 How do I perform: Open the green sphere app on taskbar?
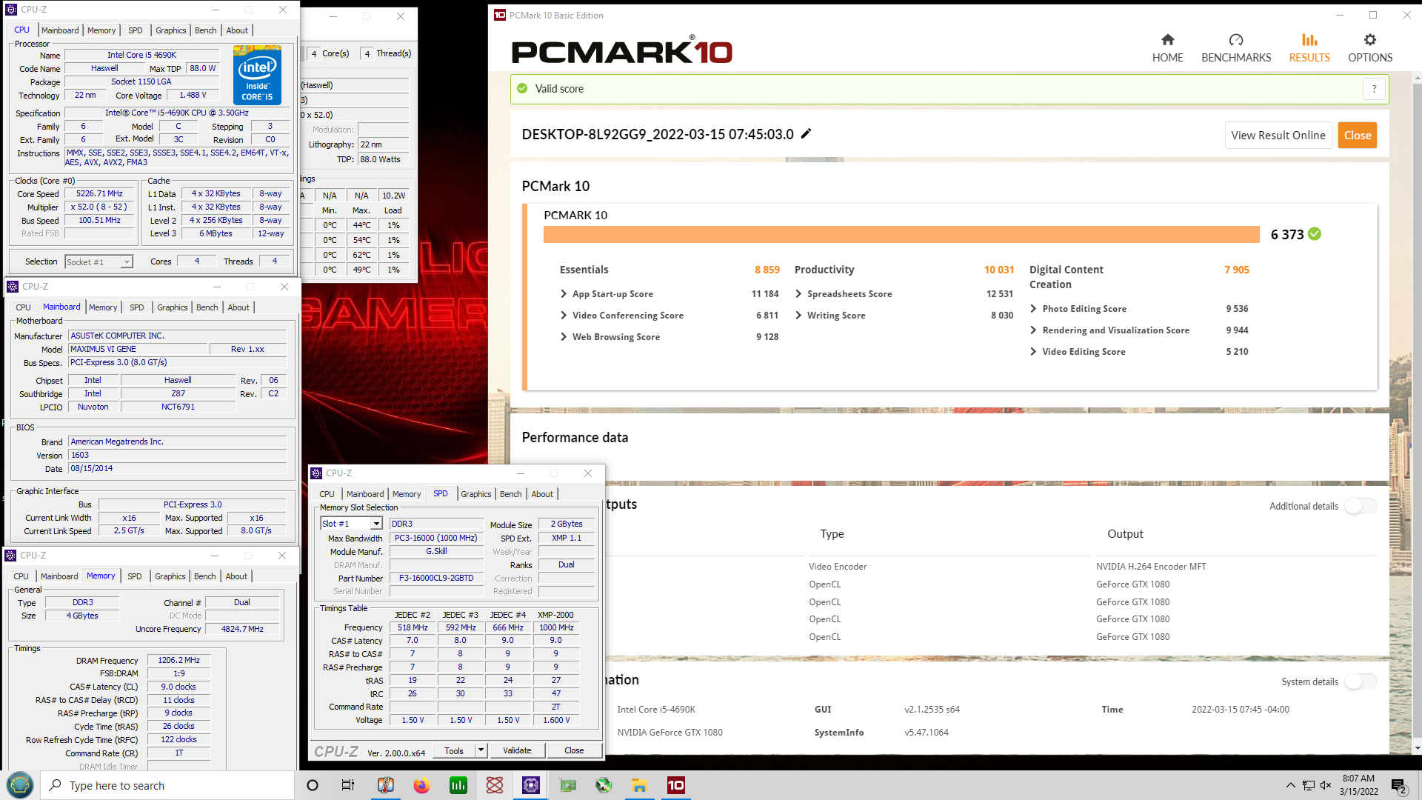click(x=604, y=785)
